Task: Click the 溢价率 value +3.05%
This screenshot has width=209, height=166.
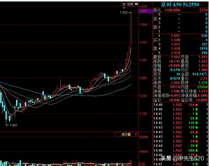Action: pyautogui.click(x=201, y=100)
